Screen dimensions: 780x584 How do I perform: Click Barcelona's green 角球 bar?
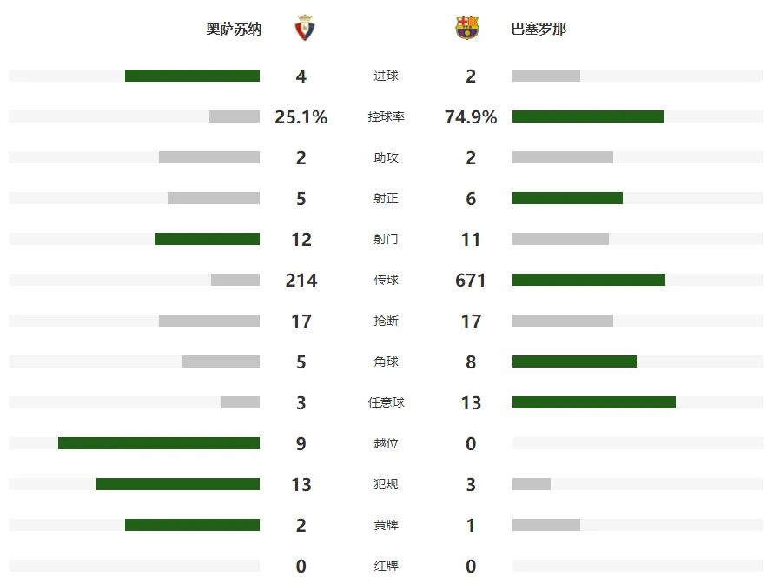coord(574,362)
